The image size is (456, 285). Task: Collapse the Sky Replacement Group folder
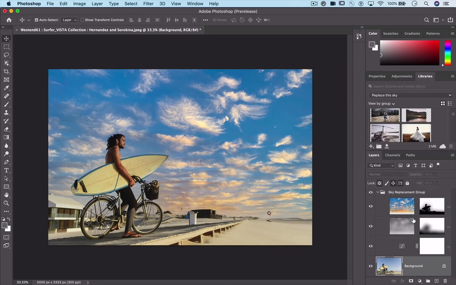click(378, 192)
